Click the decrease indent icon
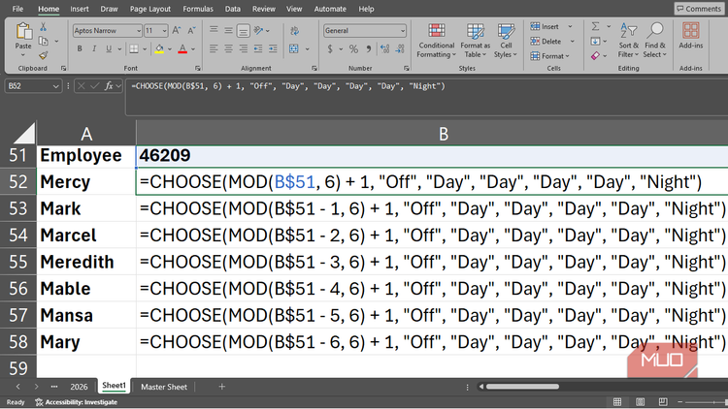Viewport: 728px width, 409px height. [x=258, y=48]
